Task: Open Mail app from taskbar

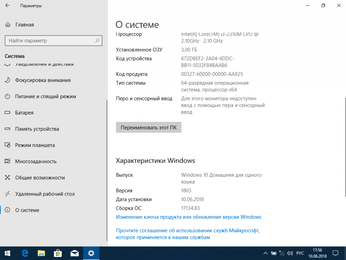Action: click(x=75, y=254)
